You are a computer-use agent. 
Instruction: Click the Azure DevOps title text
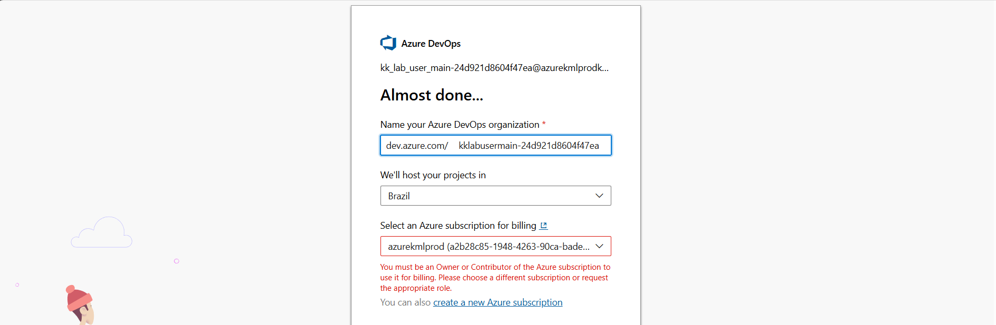click(431, 44)
